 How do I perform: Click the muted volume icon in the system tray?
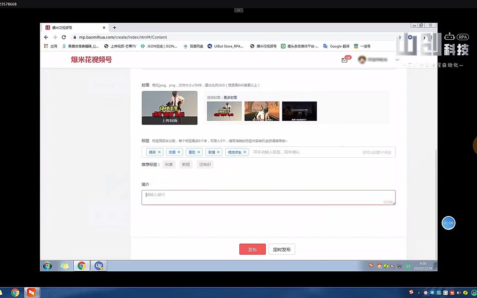393,266
